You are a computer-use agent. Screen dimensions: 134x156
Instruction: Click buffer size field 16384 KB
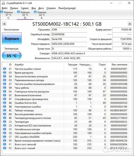click(122, 29)
